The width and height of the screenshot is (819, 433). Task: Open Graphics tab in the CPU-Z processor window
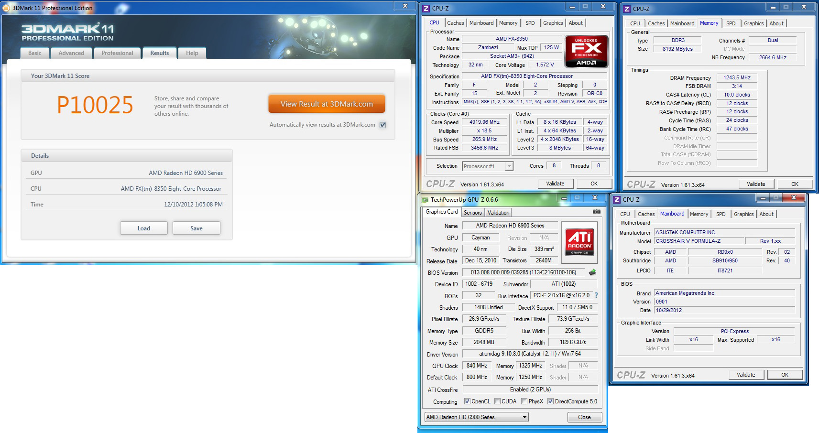pos(553,23)
